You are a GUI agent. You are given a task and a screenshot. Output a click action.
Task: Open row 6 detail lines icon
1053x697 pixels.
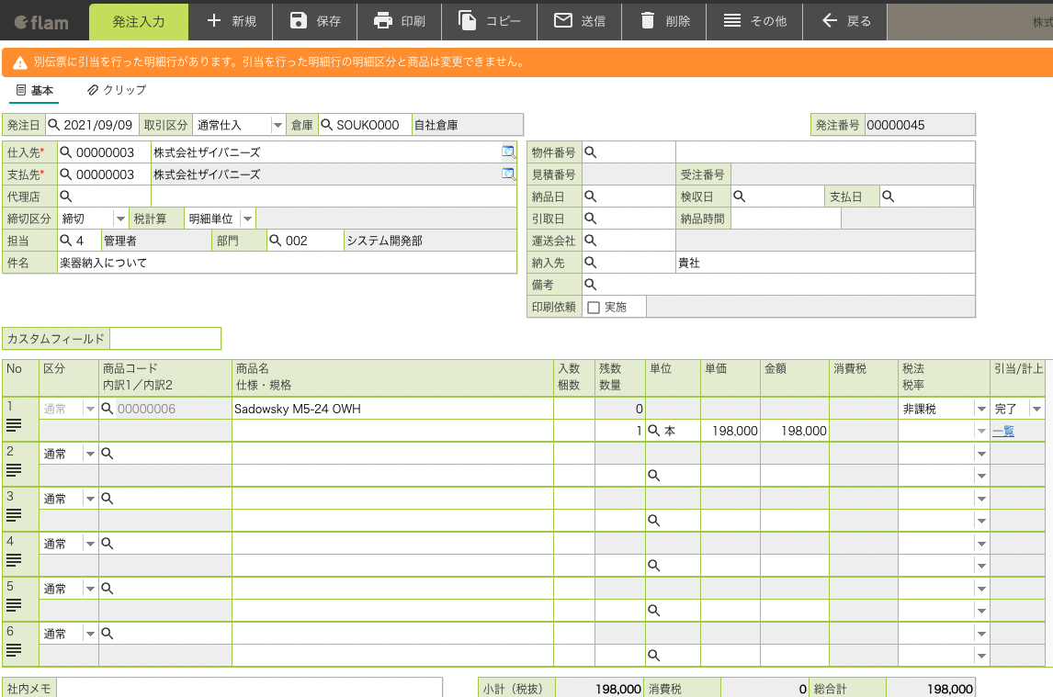pyautogui.click(x=14, y=651)
